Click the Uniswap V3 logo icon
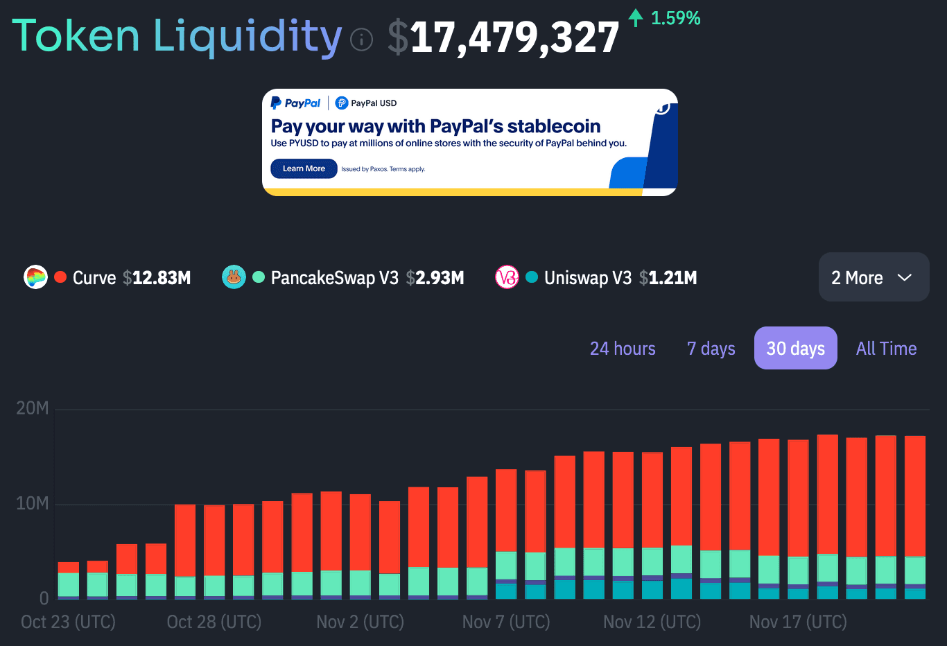The width and height of the screenshot is (947, 646). tap(507, 277)
